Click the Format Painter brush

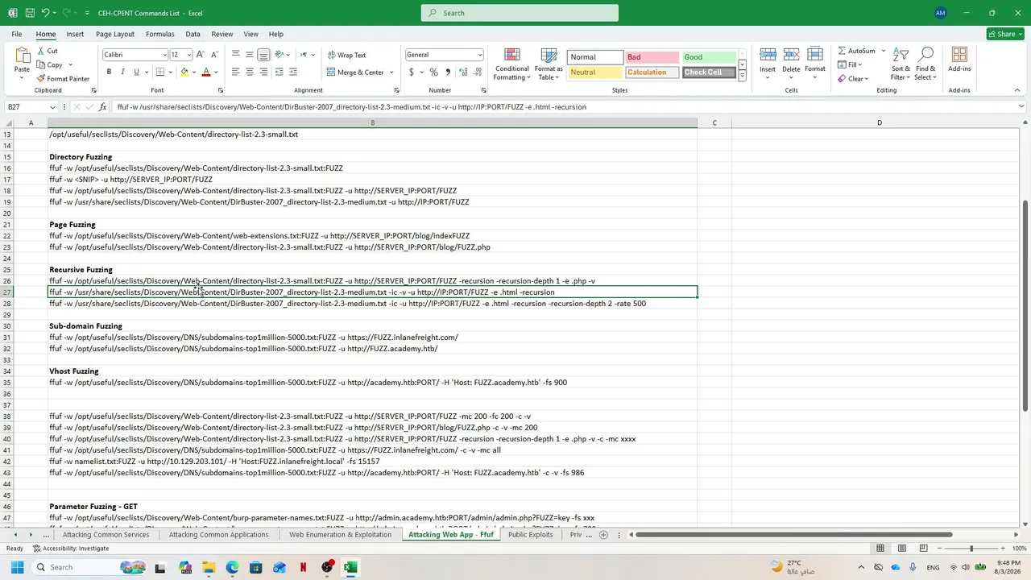[41, 79]
